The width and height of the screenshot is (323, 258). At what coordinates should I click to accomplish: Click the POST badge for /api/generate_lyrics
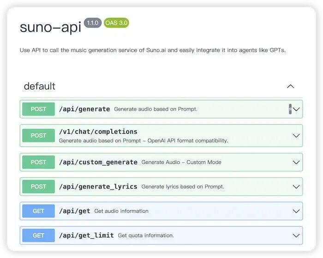coord(38,187)
